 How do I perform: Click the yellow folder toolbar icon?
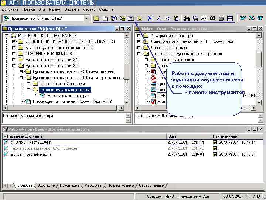(x=96, y=18)
